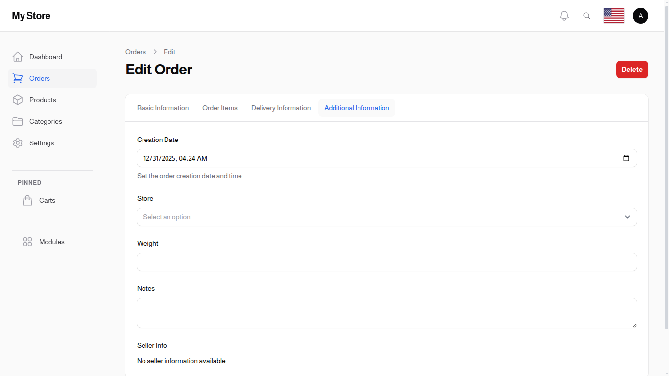Go to Orders via the breadcrumb link

pyautogui.click(x=136, y=52)
